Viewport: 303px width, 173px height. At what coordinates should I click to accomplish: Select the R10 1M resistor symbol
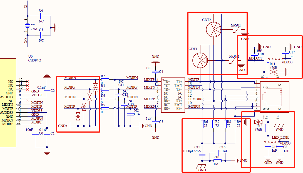[218, 161]
